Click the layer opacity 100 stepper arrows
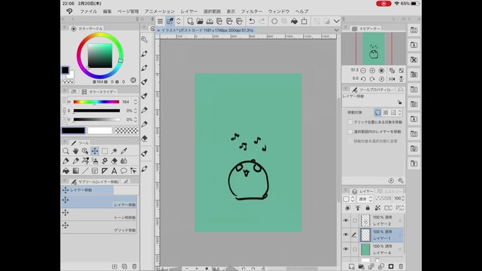This screenshot has height=271, width=482. tap(403, 199)
